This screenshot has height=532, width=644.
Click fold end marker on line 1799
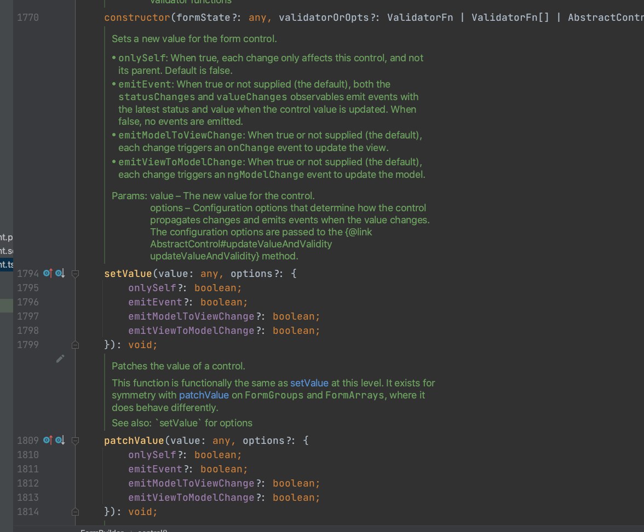[x=76, y=345]
